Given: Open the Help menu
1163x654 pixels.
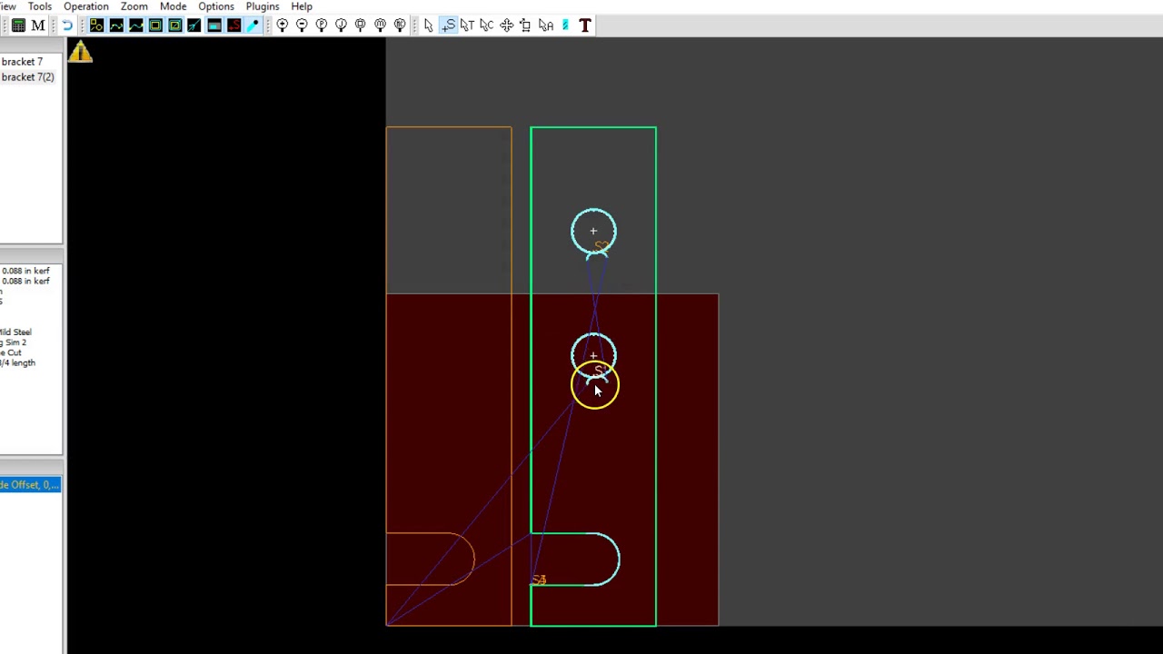Looking at the screenshot, I should coord(302,6).
